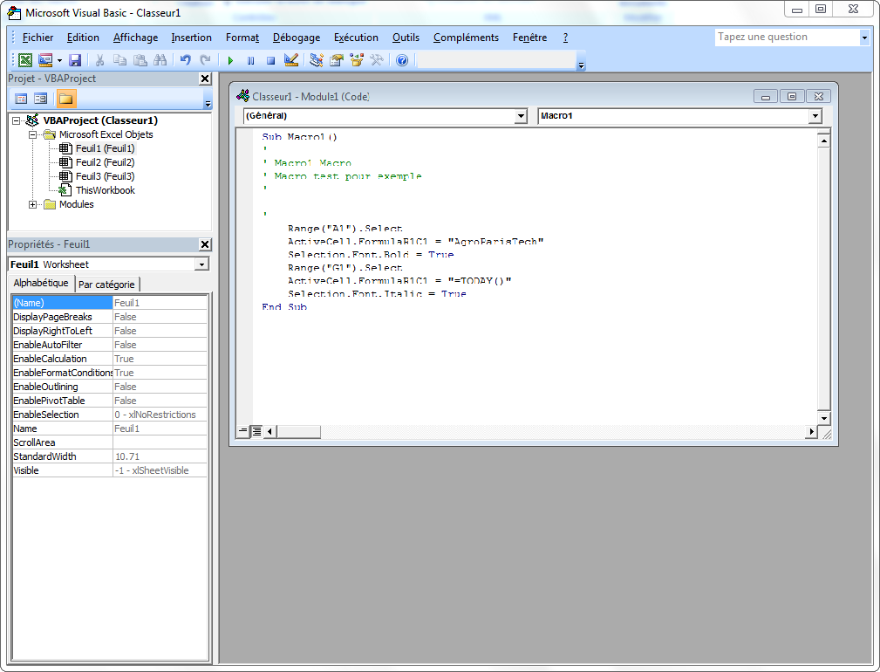Expand the Modules folder node
The image size is (880, 672).
coord(33,204)
